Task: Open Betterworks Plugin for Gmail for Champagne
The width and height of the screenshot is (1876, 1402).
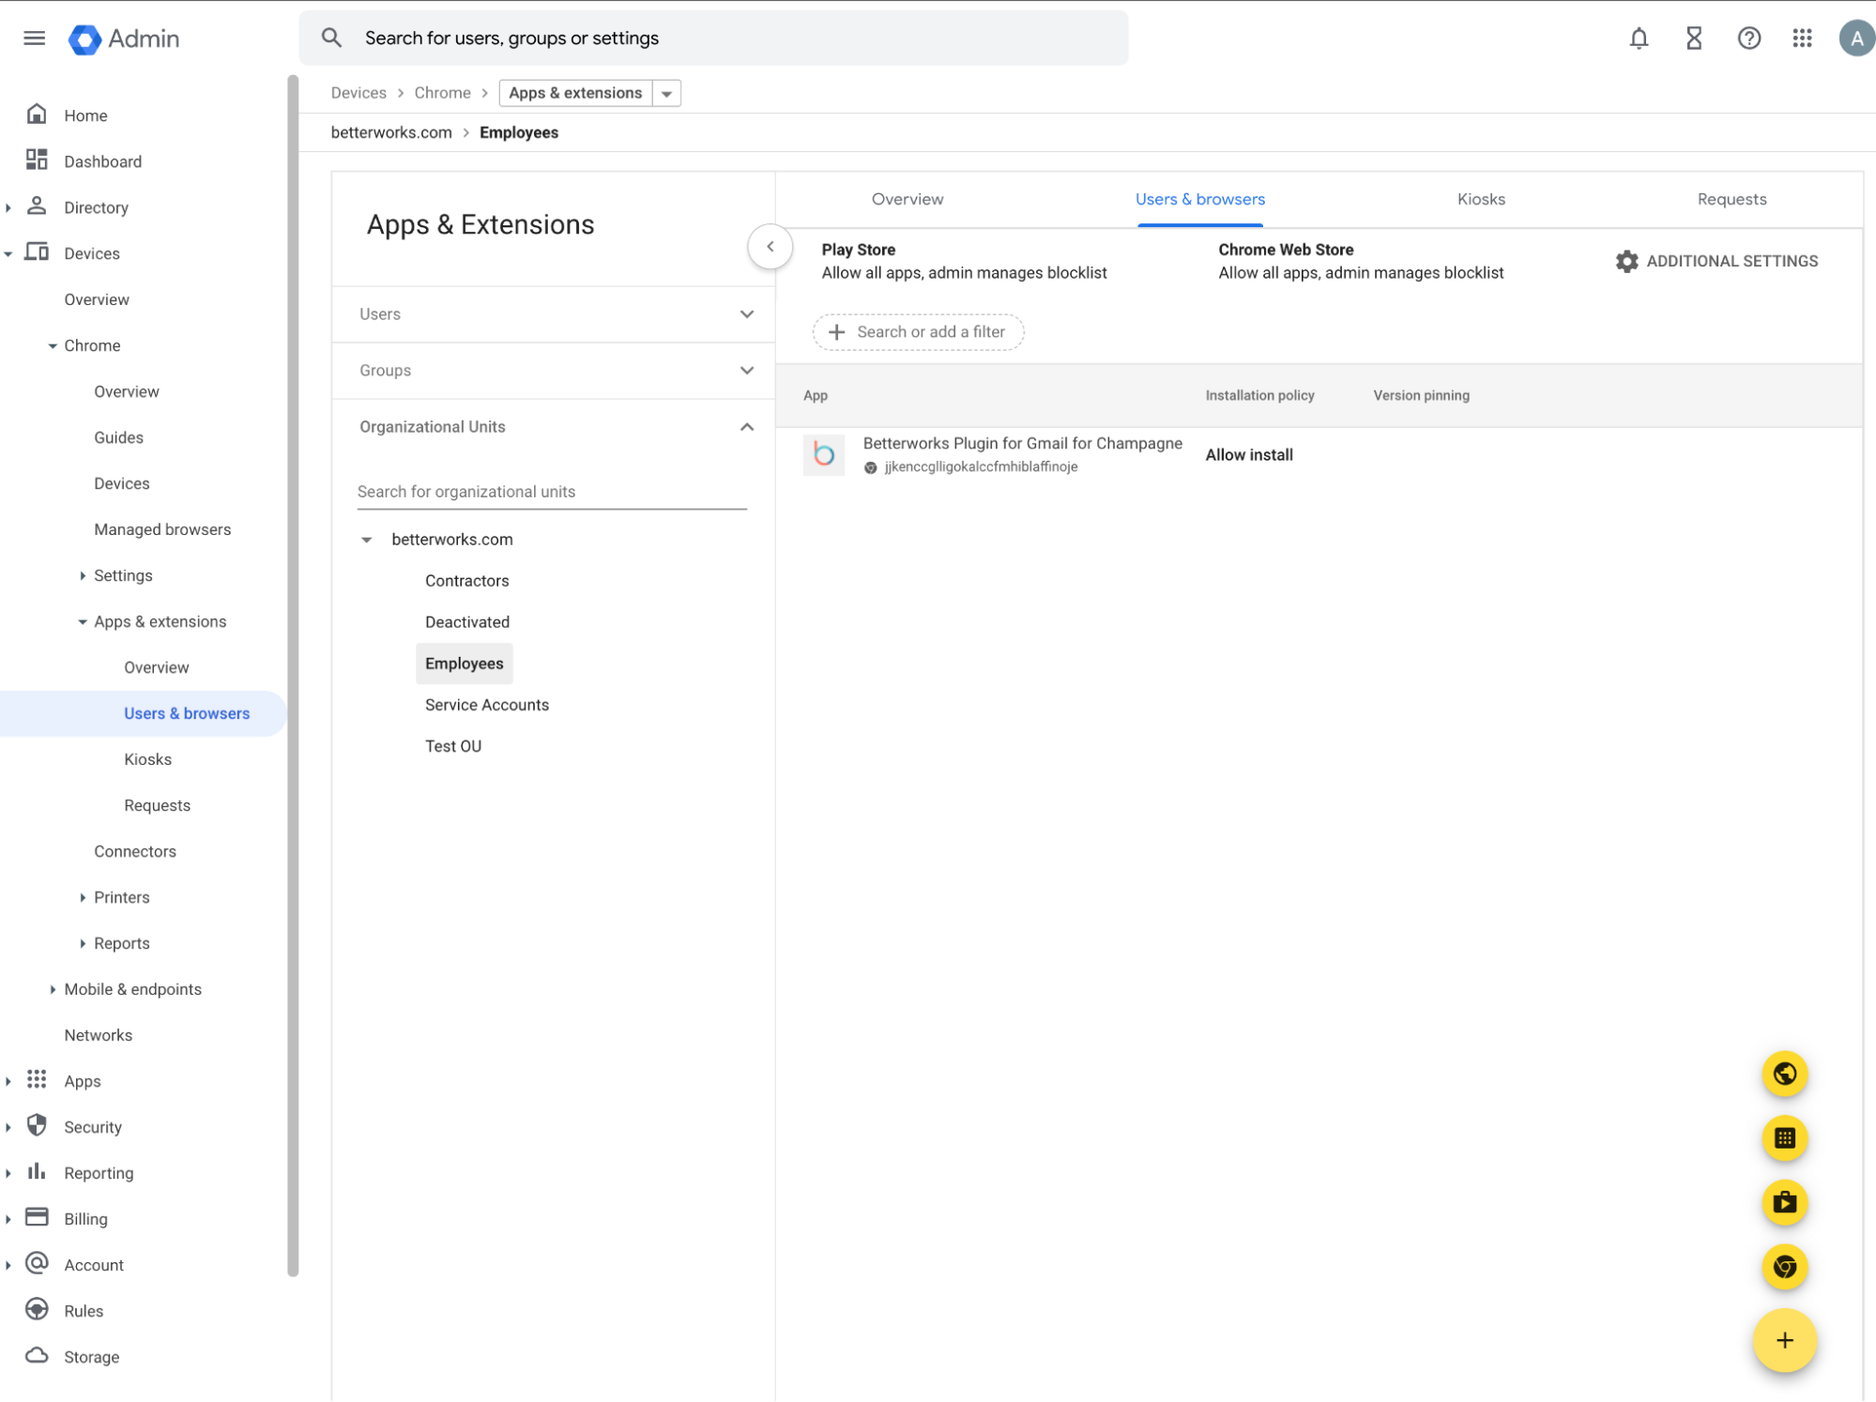Action: tap(1022, 443)
